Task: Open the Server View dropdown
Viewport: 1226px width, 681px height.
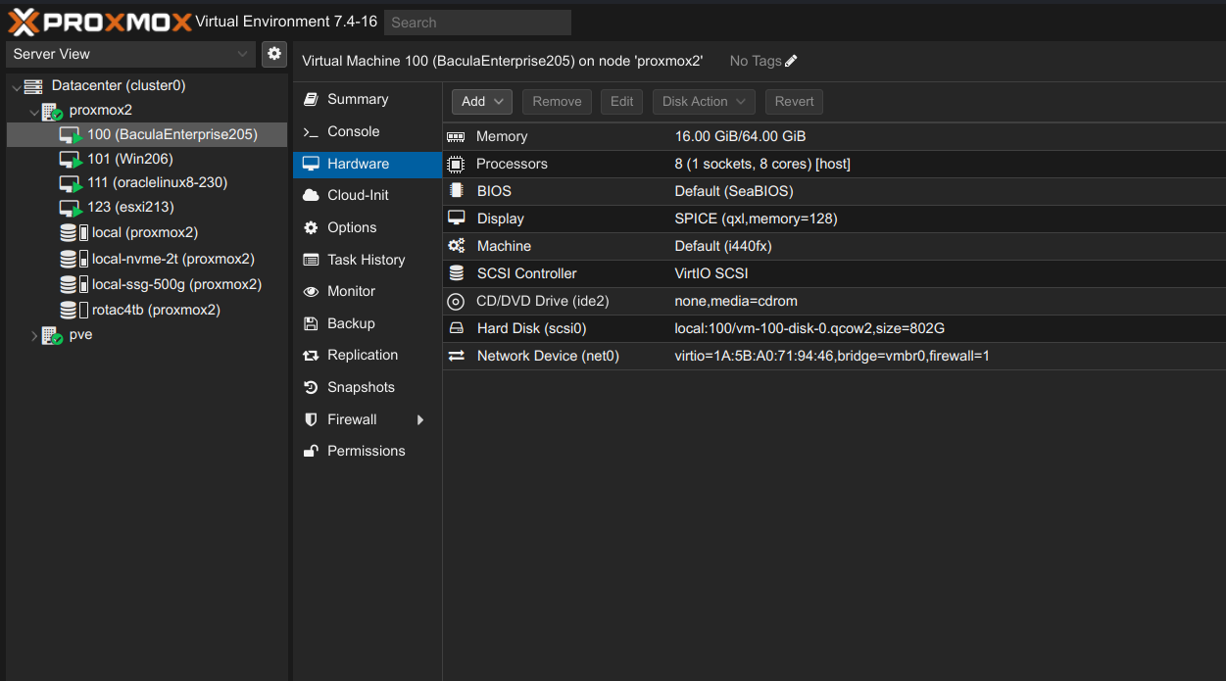Action: 131,54
